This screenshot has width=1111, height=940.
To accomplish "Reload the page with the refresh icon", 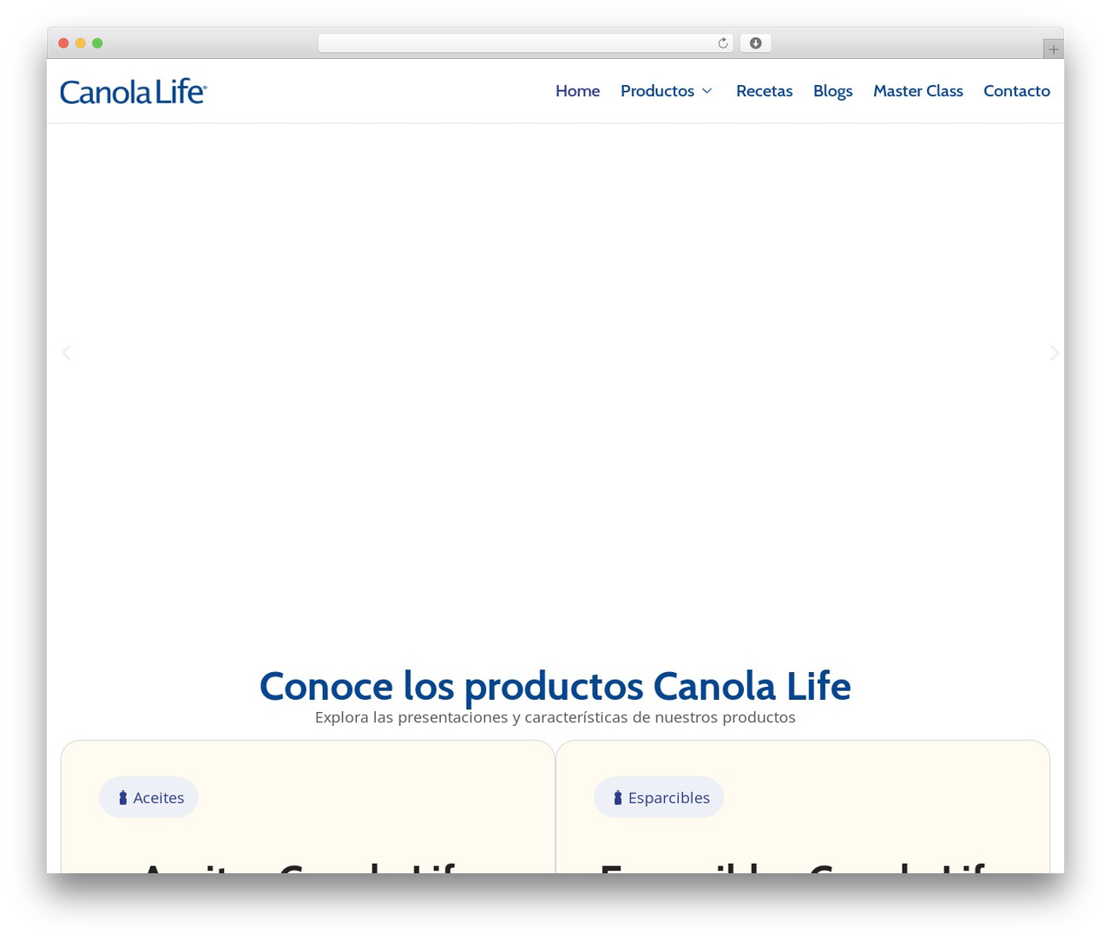I will coord(722,43).
